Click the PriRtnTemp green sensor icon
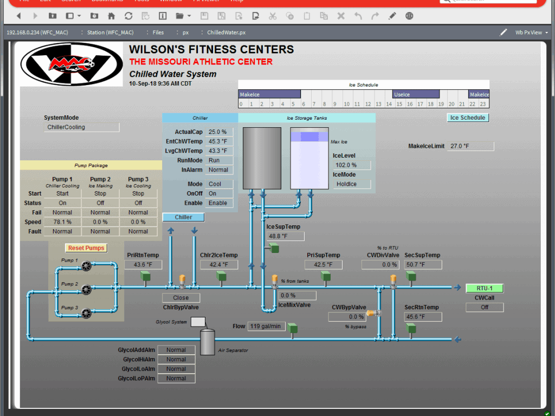 (145, 276)
